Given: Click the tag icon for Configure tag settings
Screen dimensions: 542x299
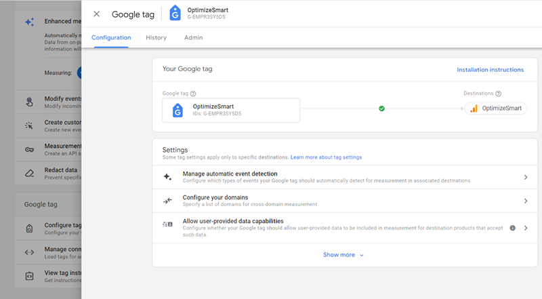Looking at the screenshot, I should 29,228.
